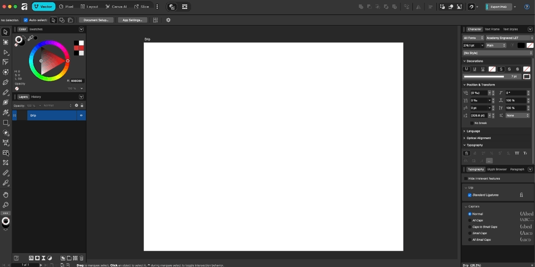535x267 pixels.
Task: Select the Move tool in the left toolbar
Action: [x=6, y=32]
